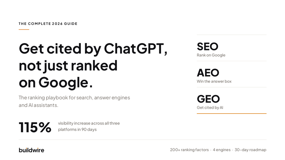Viewport: 285px width, 160px height.
Task: Select the GEO heading
Action: coord(208,99)
